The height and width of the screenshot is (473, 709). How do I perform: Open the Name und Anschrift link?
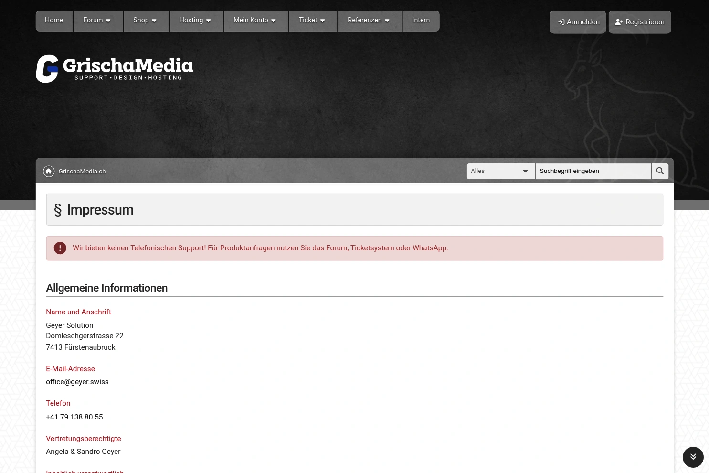(x=78, y=312)
